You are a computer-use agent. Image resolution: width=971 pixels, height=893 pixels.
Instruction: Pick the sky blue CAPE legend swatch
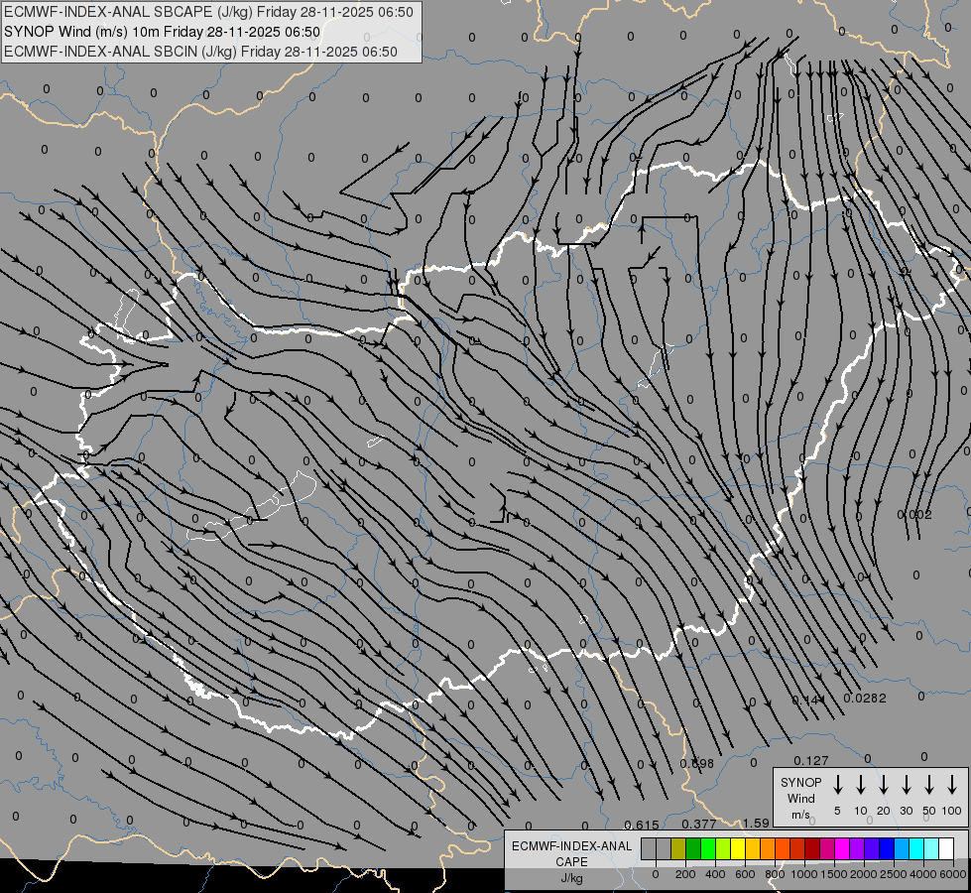(902, 848)
